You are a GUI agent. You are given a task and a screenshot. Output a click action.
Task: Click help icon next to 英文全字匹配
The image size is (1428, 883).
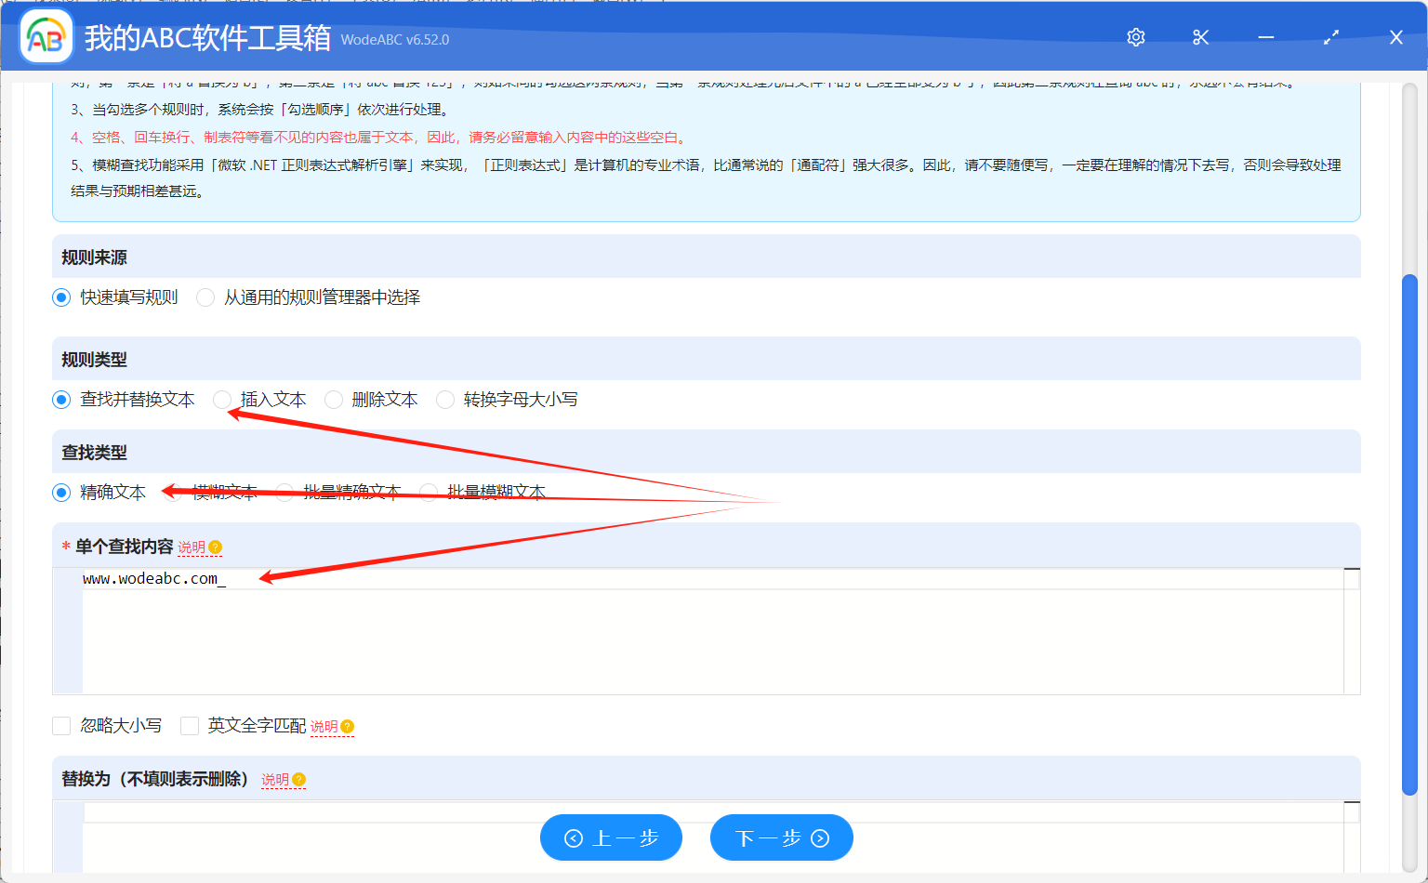(x=348, y=727)
